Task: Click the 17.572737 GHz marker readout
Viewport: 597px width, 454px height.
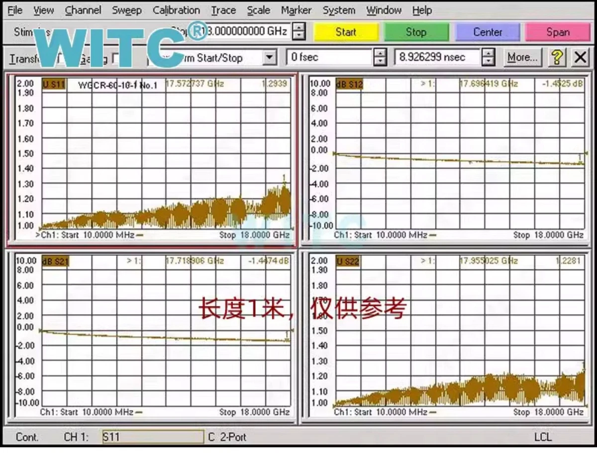Action: 195,84
